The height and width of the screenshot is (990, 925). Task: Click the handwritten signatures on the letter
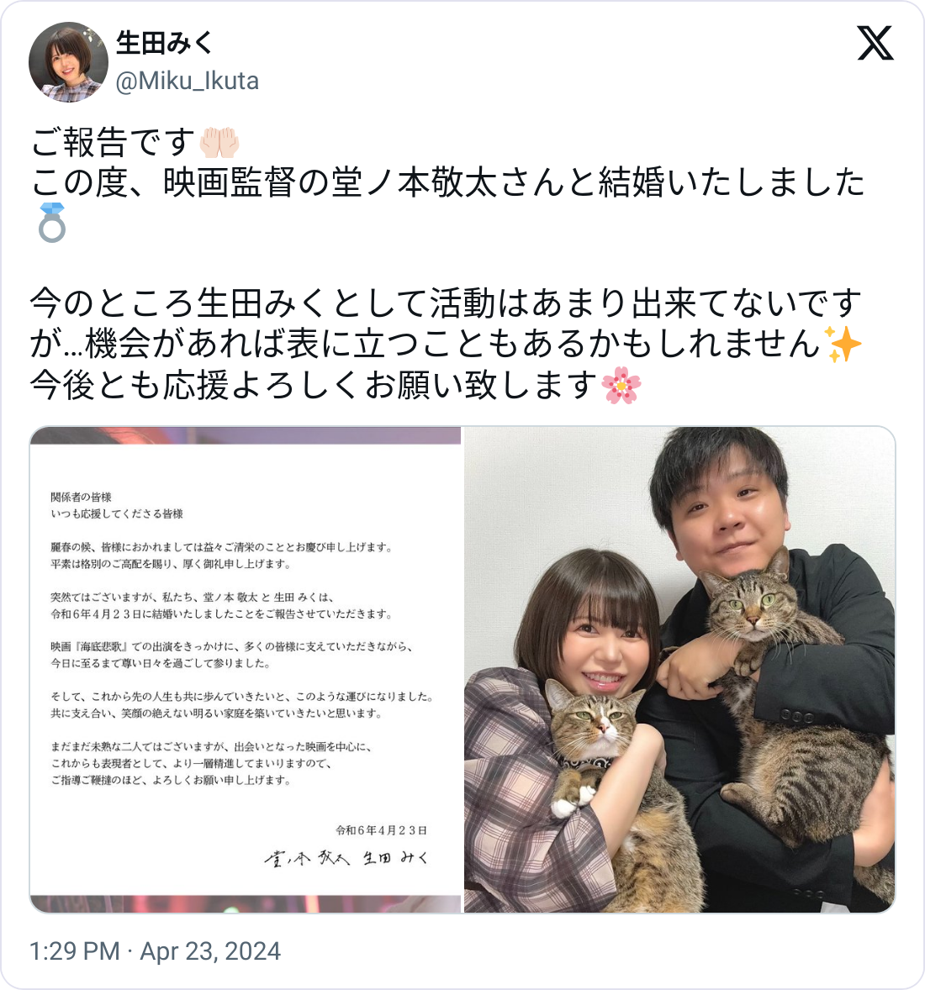(x=346, y=858)
